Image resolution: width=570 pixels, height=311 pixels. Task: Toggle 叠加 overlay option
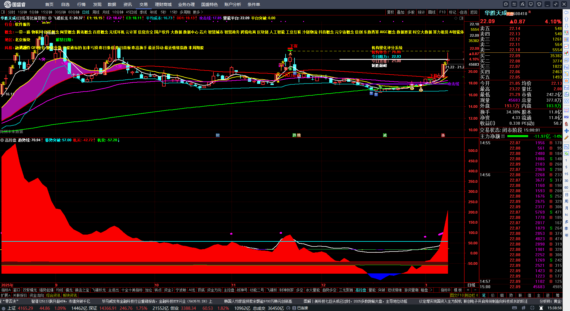coord(401,12)
